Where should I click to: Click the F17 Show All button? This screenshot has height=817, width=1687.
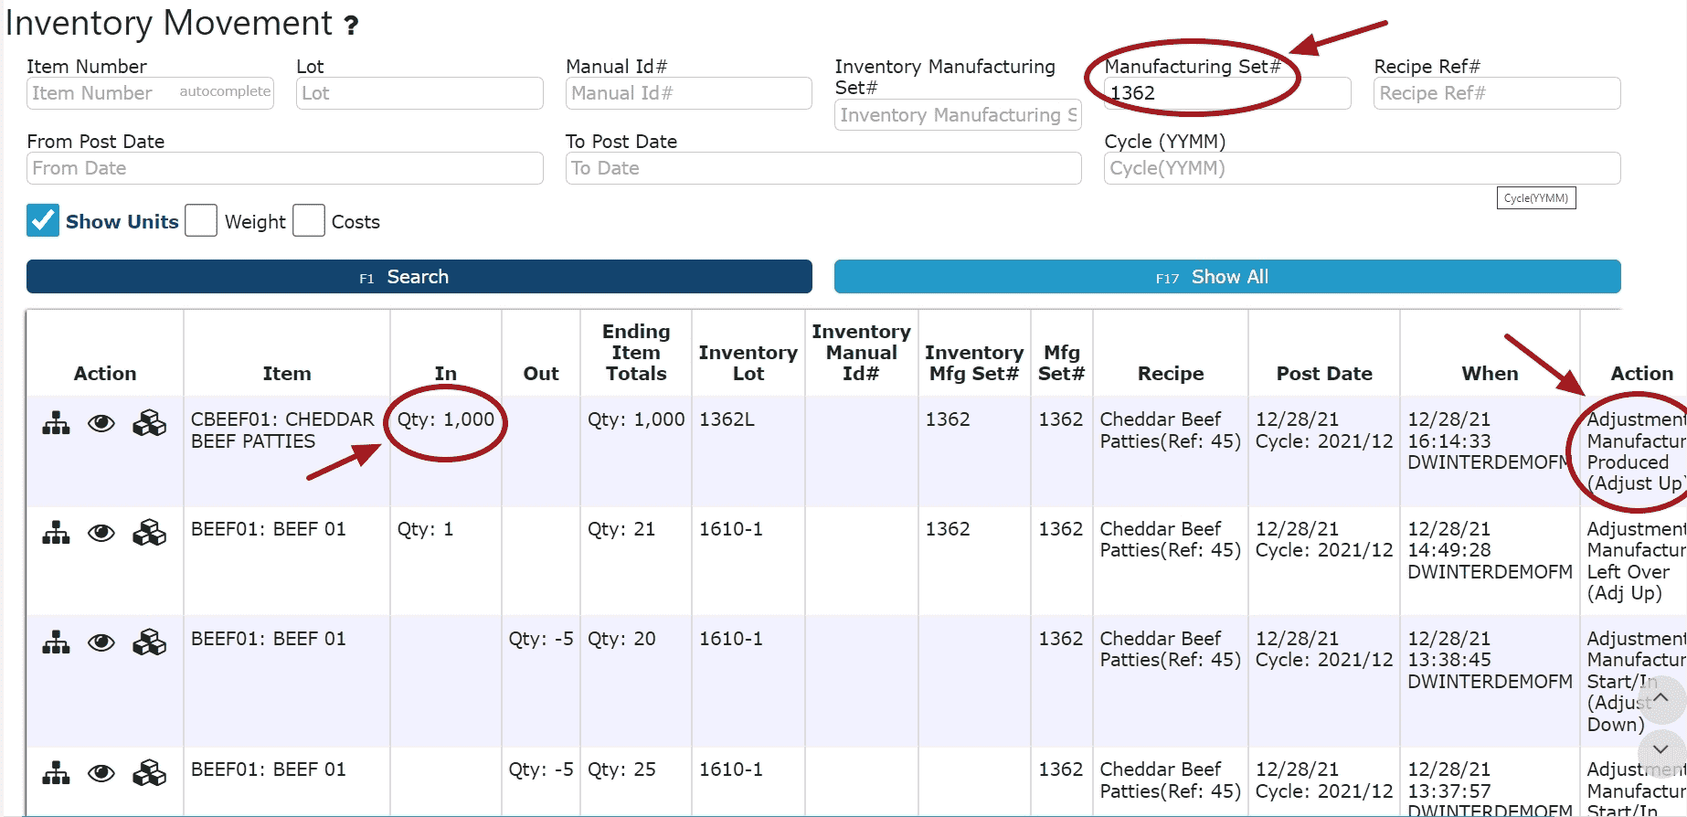click(1227, 277)
